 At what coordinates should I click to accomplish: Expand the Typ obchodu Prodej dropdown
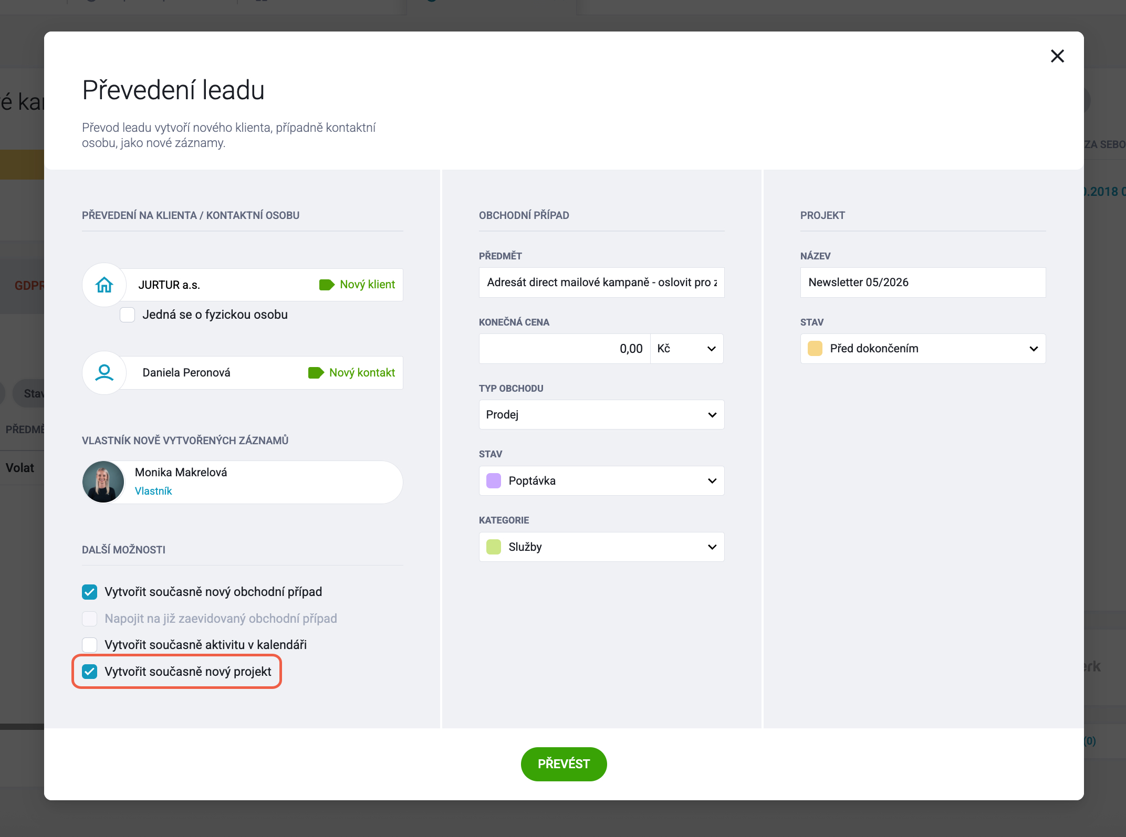point(602,415)
